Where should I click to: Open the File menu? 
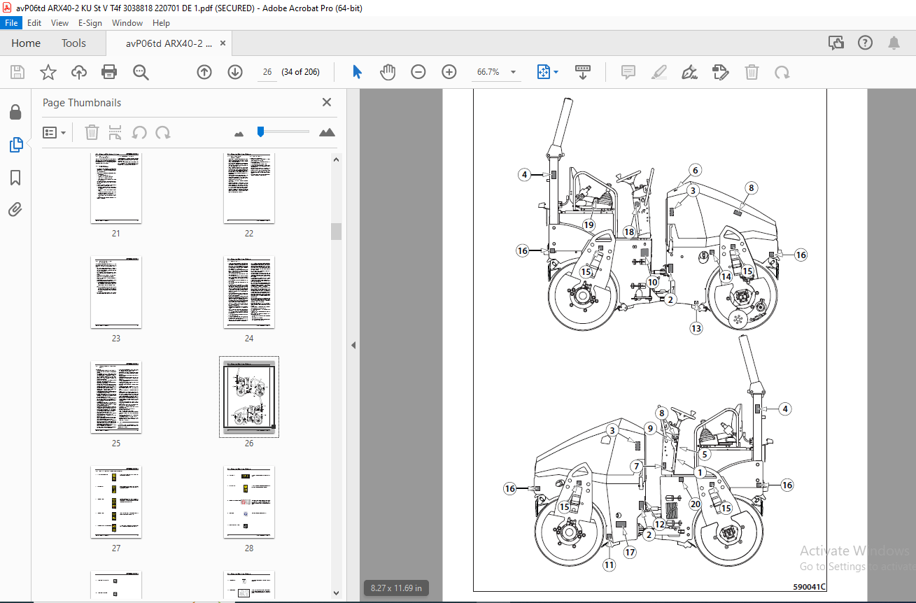tap(11, 23)
